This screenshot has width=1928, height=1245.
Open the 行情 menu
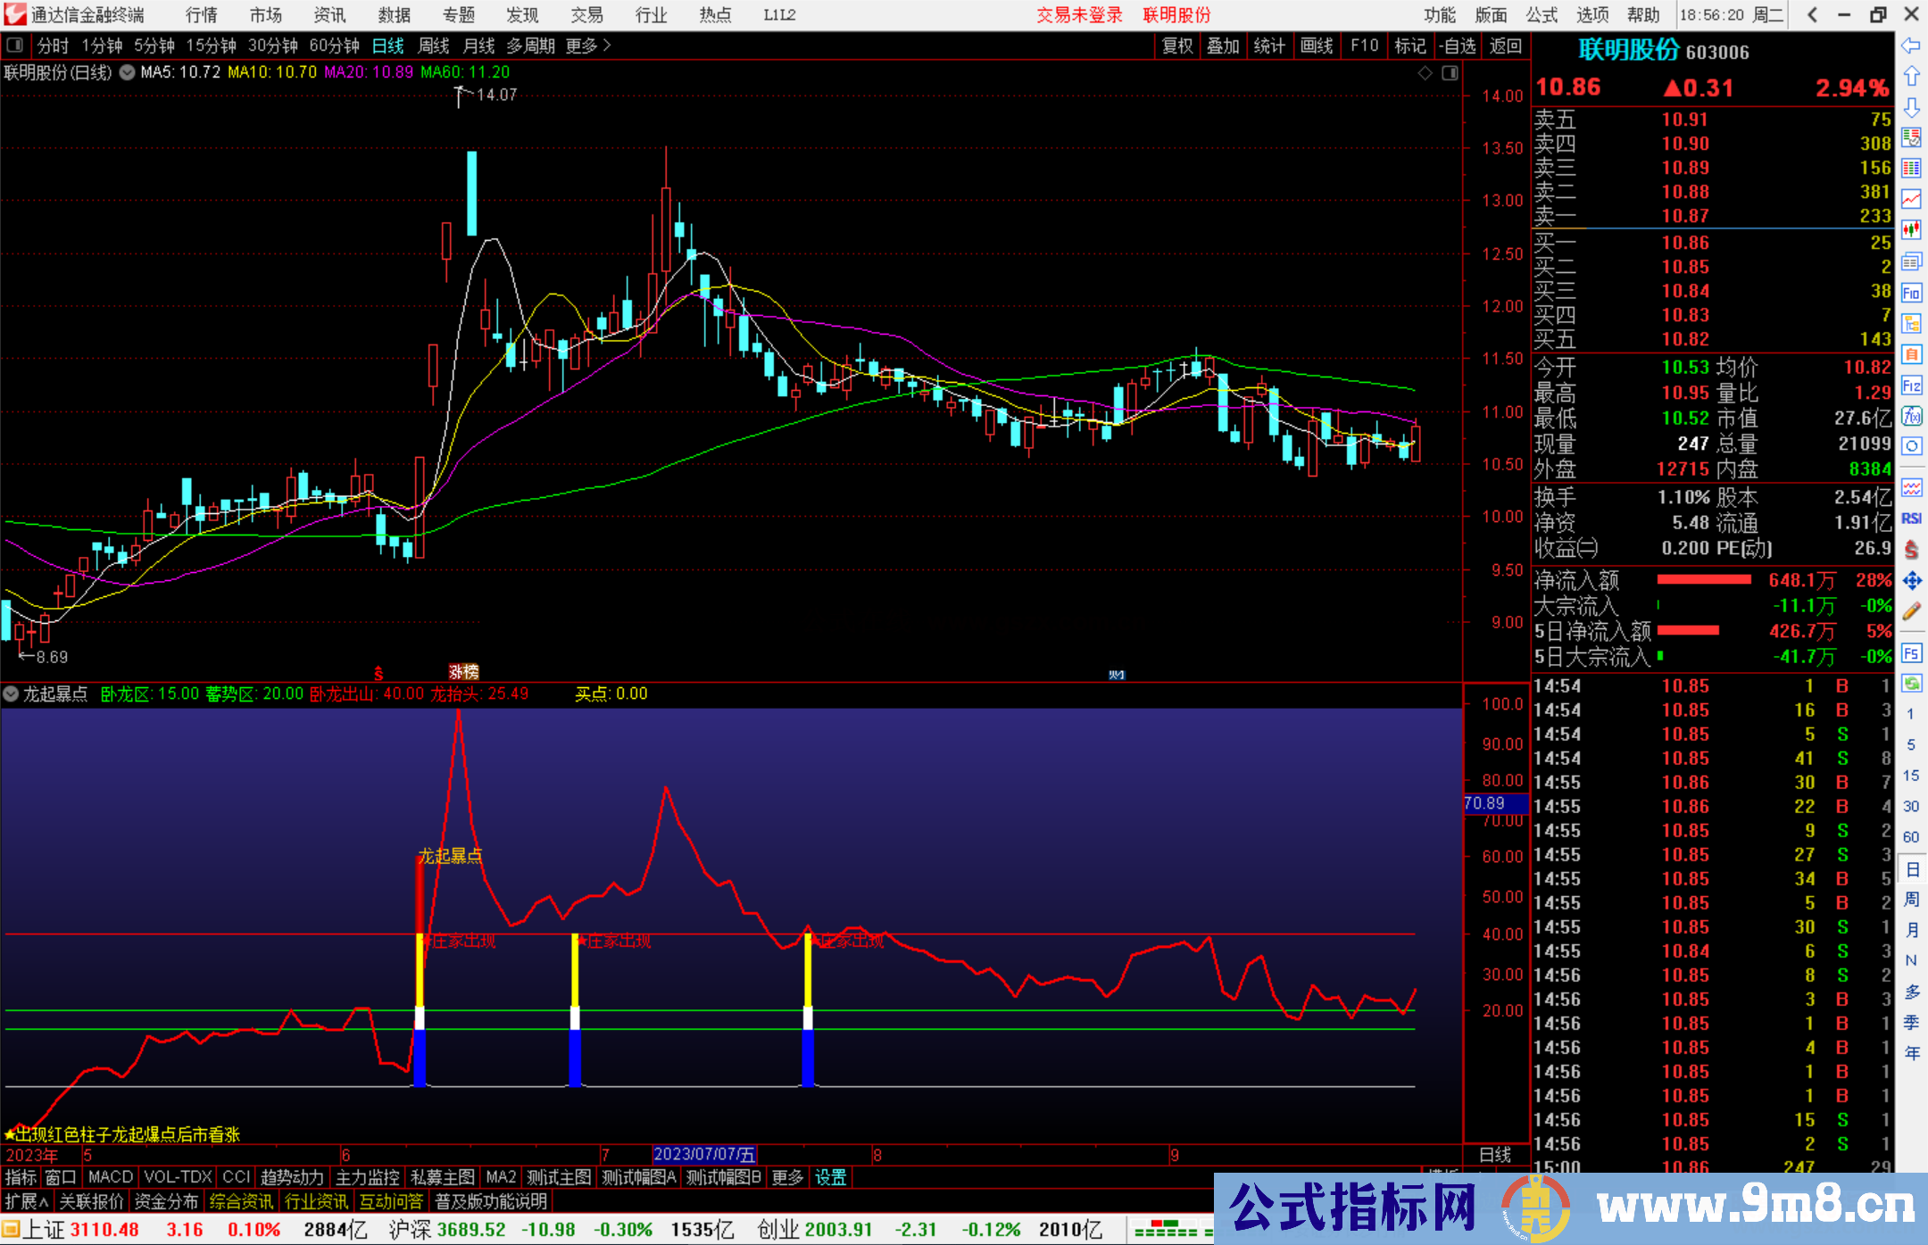(201, 15)
